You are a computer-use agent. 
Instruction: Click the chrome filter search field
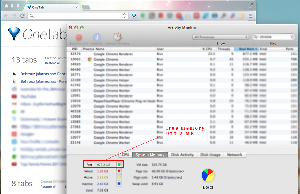coord(273,37)
